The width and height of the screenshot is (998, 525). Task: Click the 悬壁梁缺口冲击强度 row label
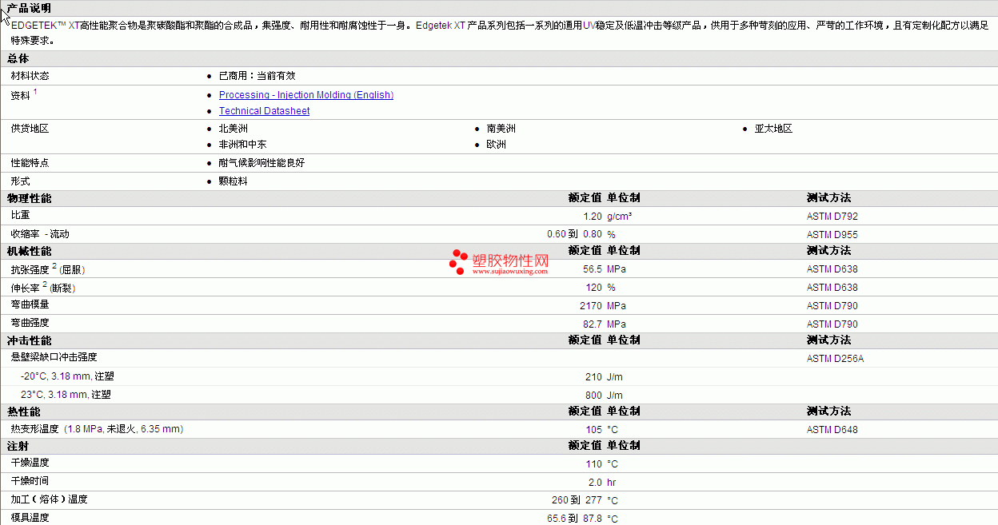pos(54,357)
